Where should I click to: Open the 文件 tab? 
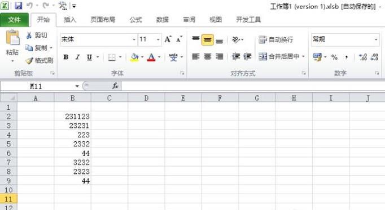14,20
